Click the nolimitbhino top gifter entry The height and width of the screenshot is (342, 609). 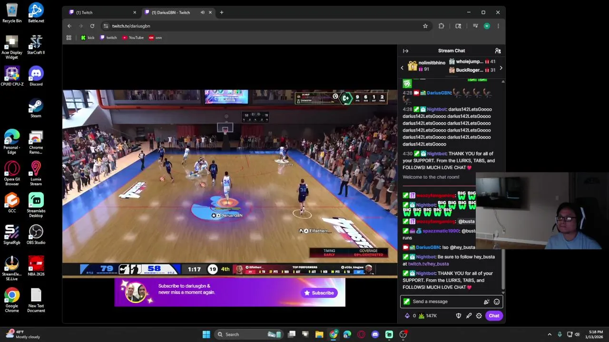pyautogui.click(x=427, y=66)
